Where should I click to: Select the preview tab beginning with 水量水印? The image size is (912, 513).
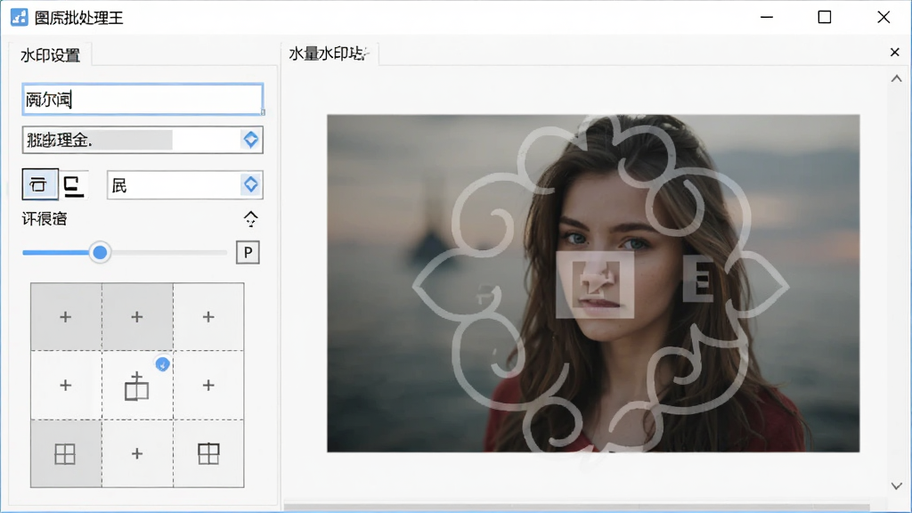click(x=330, y=54)
